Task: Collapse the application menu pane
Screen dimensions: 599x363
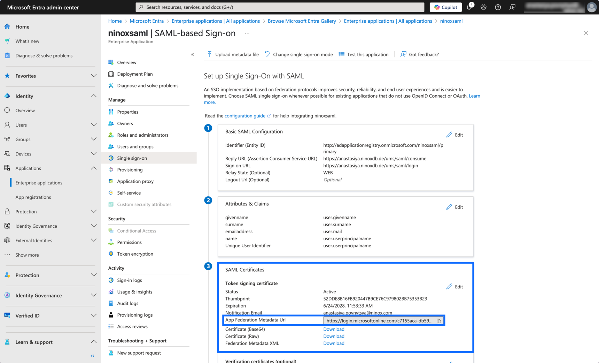Action: coord(192,54)
